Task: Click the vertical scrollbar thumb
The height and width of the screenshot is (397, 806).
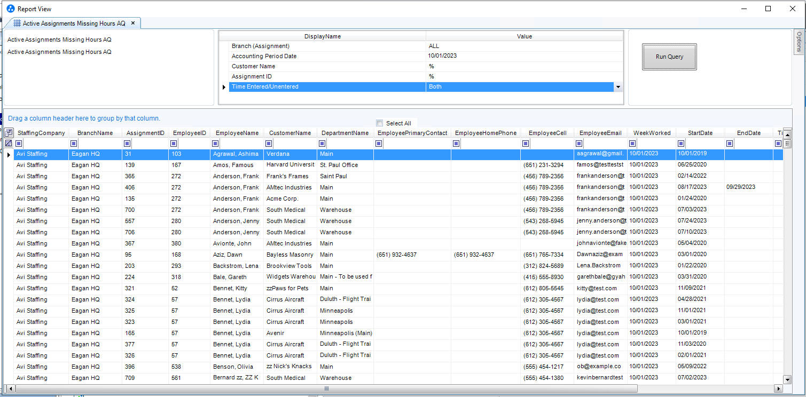Action: point(787,144)
